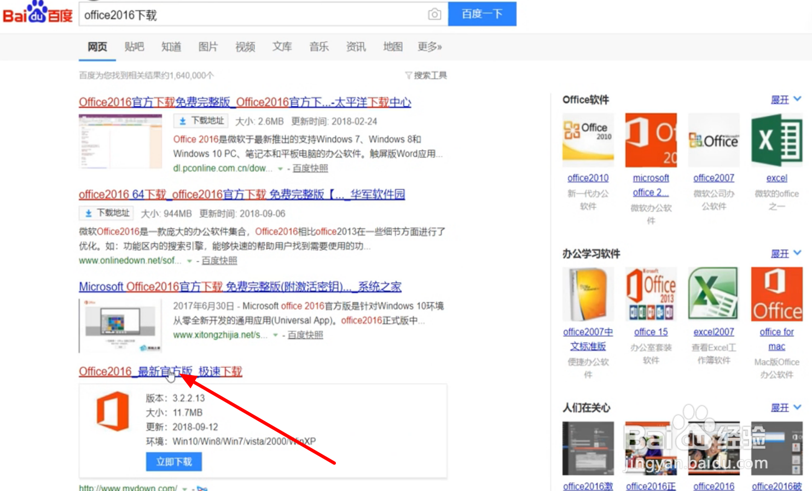Open 百度快照 for the onlinedown result
Viewport: 812px width, 491px height.
click(219, 261)
